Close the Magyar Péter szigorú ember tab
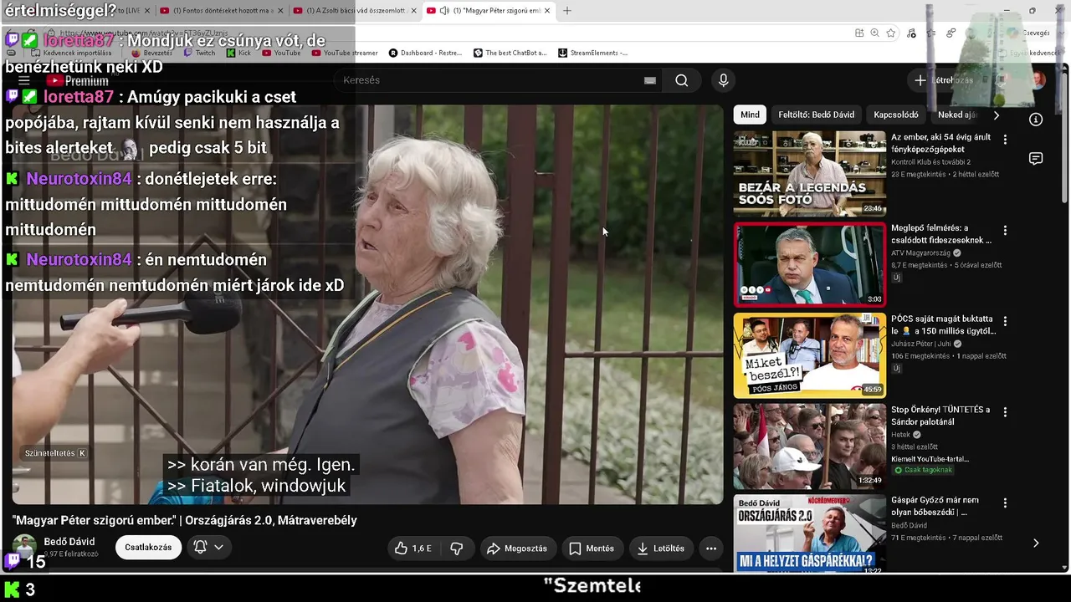Viewport: 1071px width, 602px height. click(547, 11)
